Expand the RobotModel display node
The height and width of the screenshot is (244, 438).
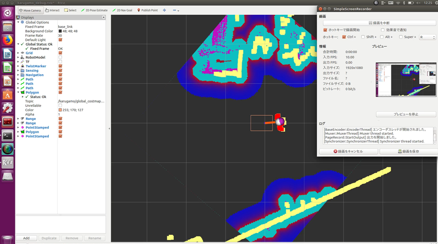(18, 57)
